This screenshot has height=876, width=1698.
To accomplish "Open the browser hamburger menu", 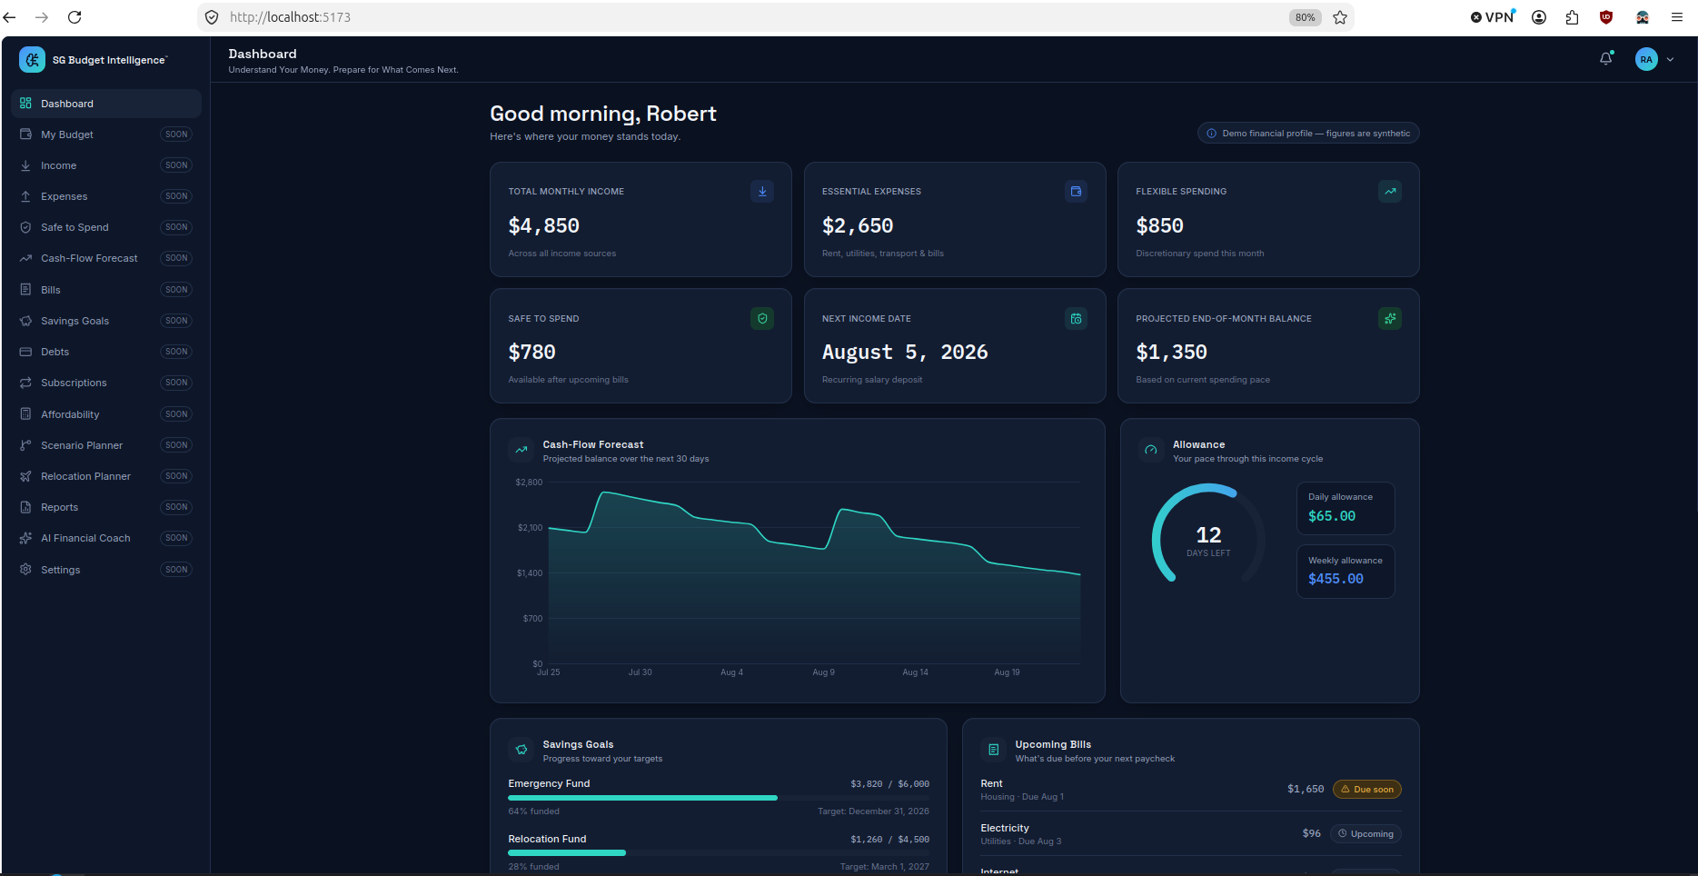I will tap(1677, 17).
